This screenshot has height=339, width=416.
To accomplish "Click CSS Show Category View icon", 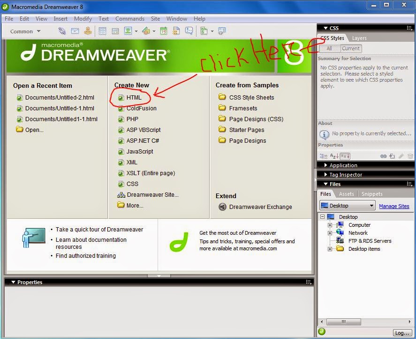I will [x=323, y=156].
